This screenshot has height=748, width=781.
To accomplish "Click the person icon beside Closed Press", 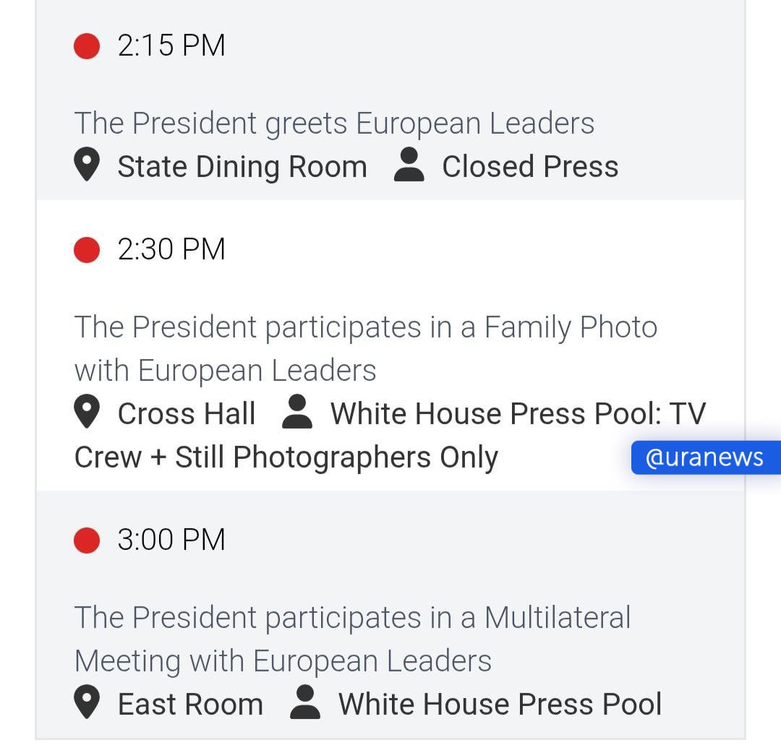I will click(x=409, y=164).
